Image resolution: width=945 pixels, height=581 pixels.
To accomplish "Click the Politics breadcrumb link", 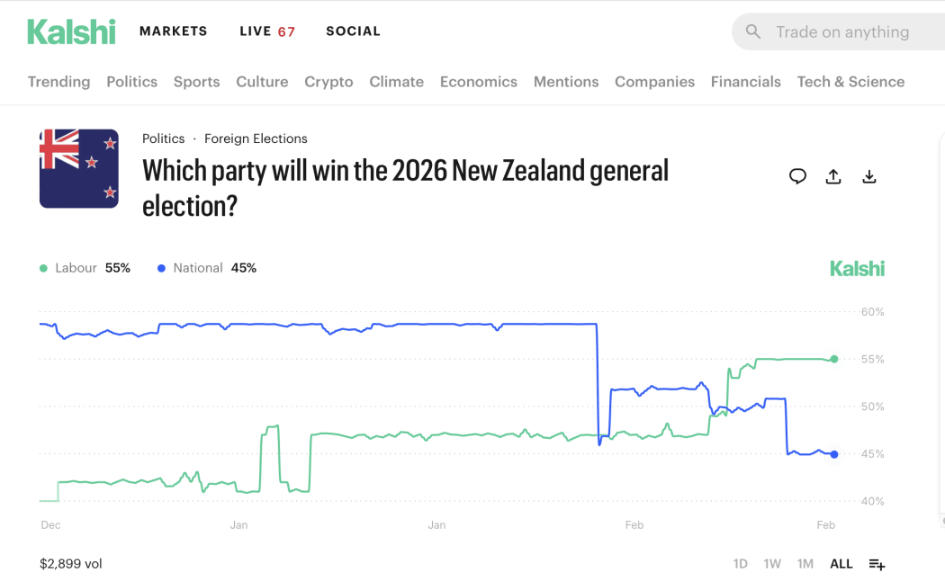I will click(x=163, y=139).
